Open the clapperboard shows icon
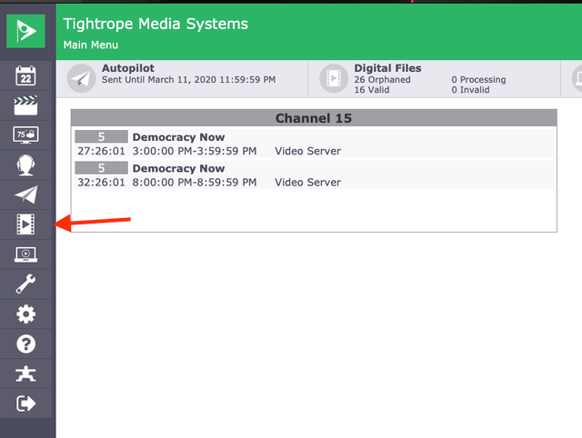The image size is (582, 438). [x=25, y=105]
